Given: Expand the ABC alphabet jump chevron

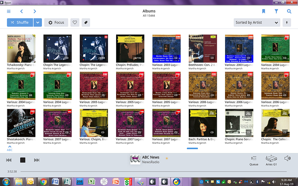Looking at the screenshot, I should 10,148.
